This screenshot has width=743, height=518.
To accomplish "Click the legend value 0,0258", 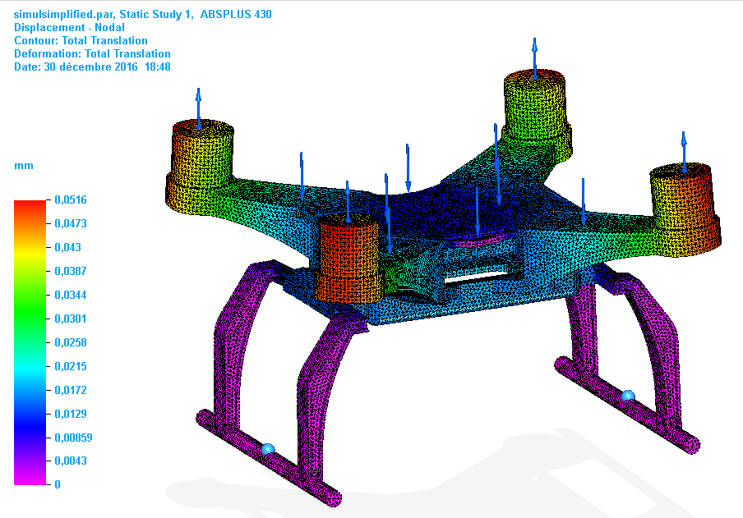I will 71,342.
